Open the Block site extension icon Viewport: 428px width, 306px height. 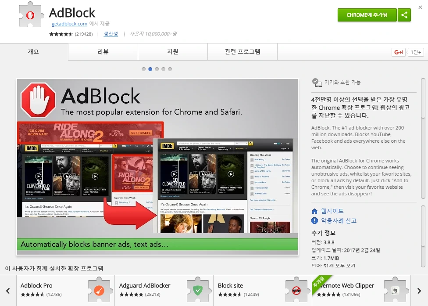[x=296, y=291]
